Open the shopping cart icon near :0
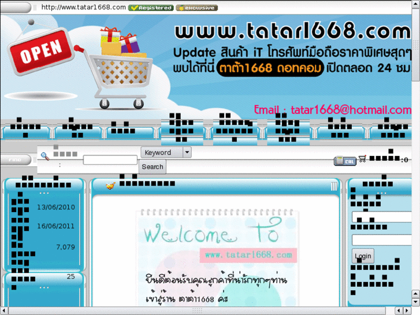This screenshot has width=420, height=315. [x=362, y=159]
